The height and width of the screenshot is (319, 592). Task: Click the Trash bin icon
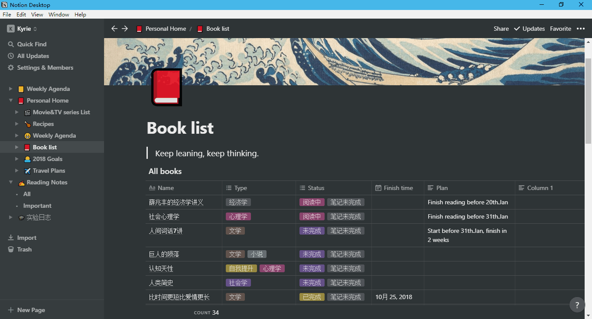tap(11, 249)
